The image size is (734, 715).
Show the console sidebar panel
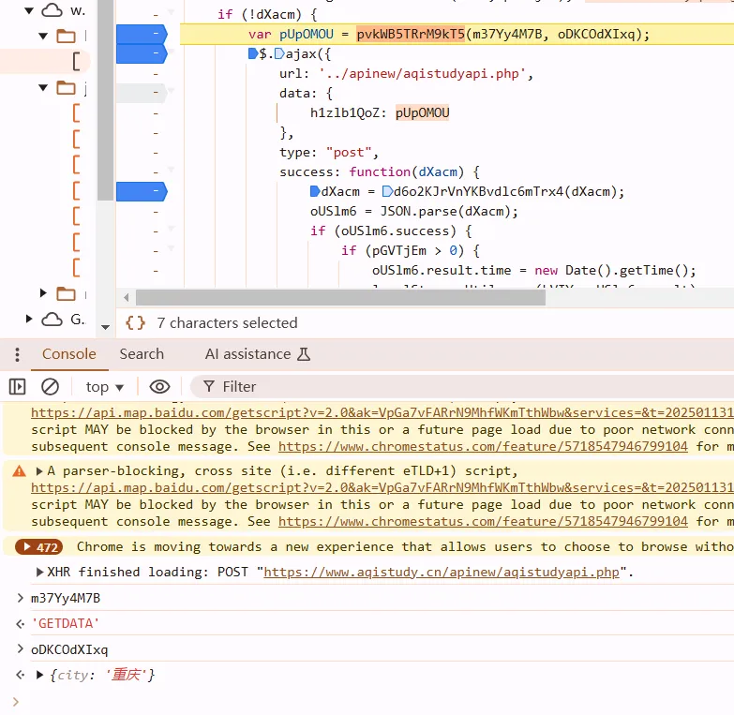[17, 387]
